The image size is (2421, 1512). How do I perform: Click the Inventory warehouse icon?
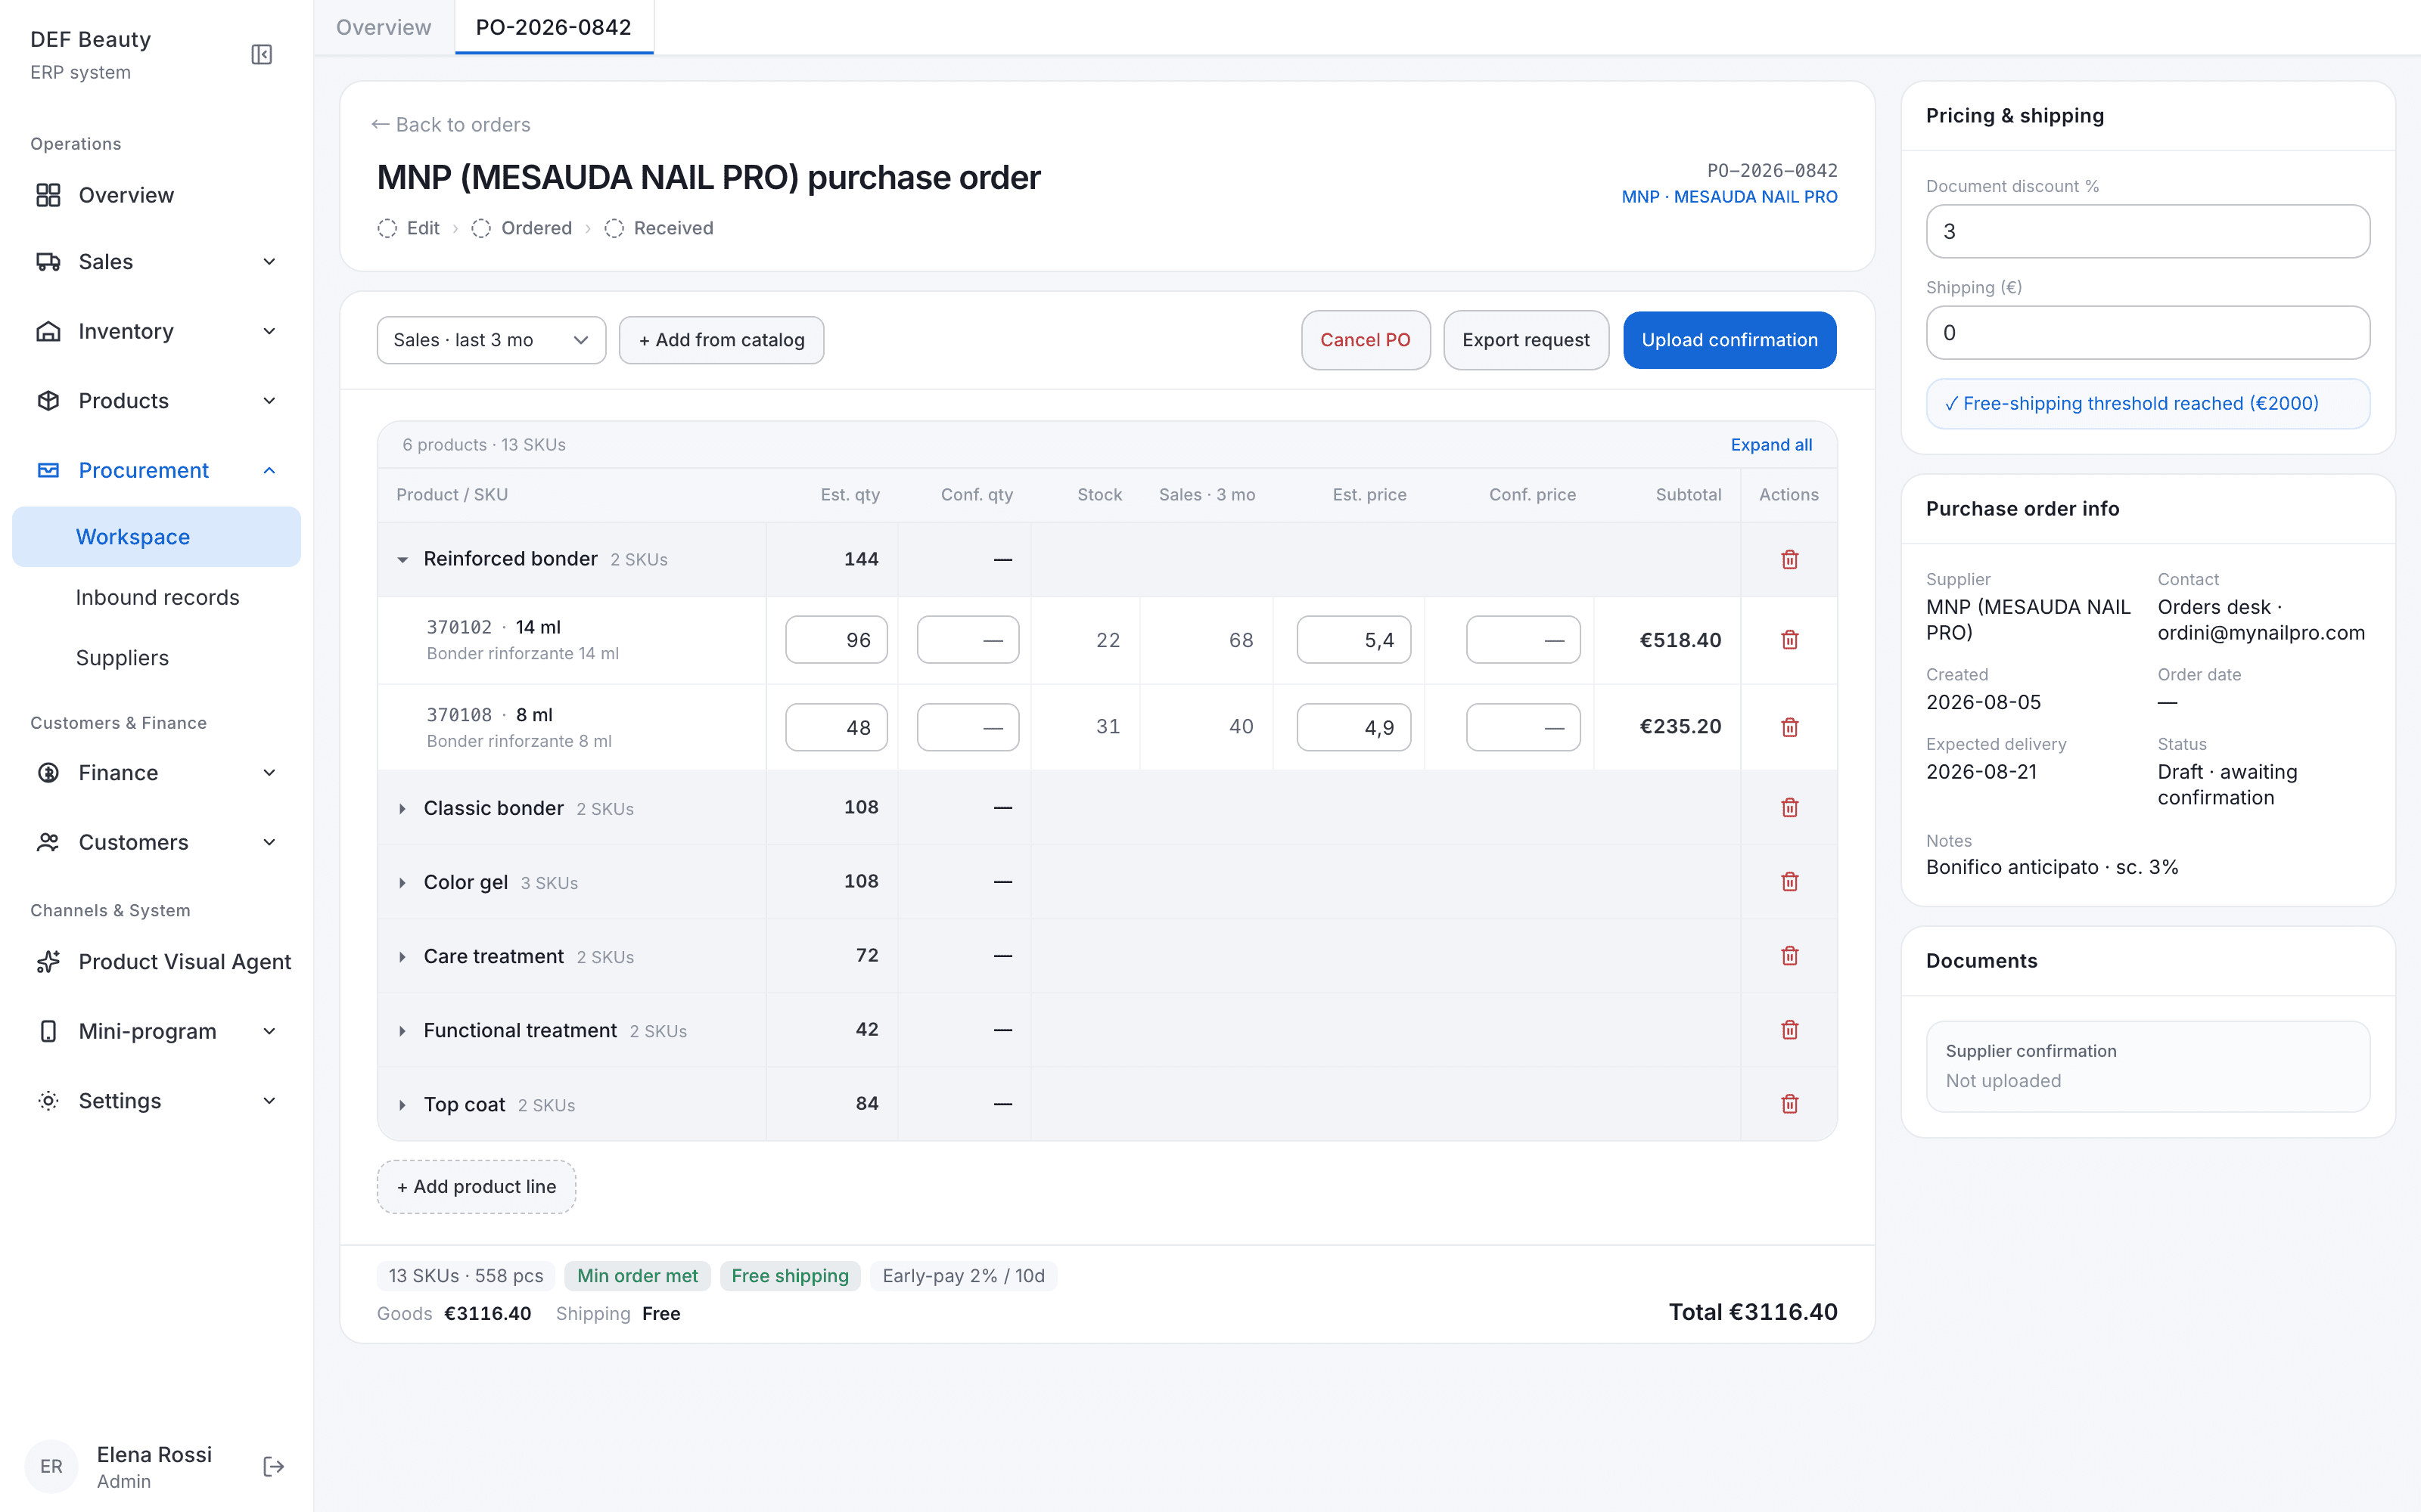point(48,331)
